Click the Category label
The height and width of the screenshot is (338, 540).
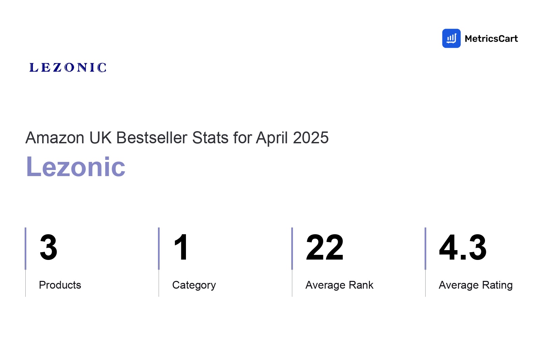coord(194,285)
